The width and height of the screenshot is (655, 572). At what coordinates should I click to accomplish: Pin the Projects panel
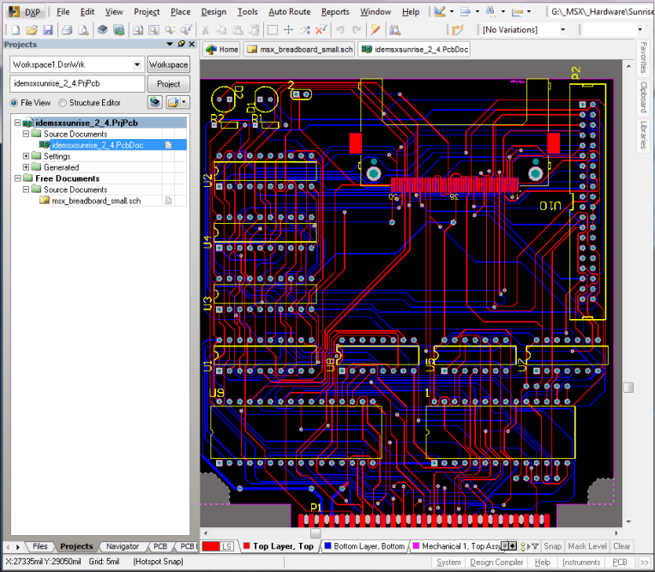181,44
